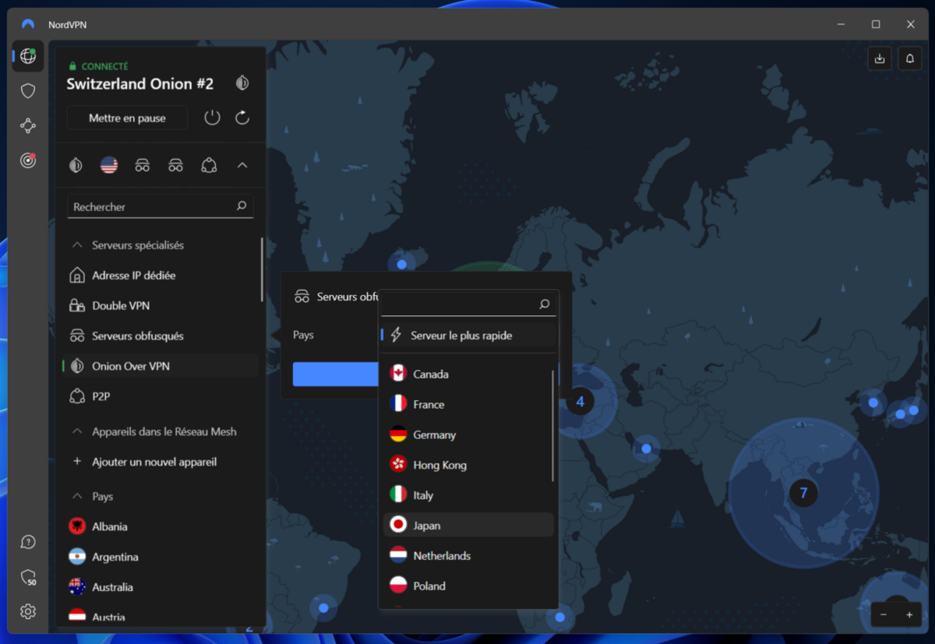Select Albania in the country list

tap(161, 526)
